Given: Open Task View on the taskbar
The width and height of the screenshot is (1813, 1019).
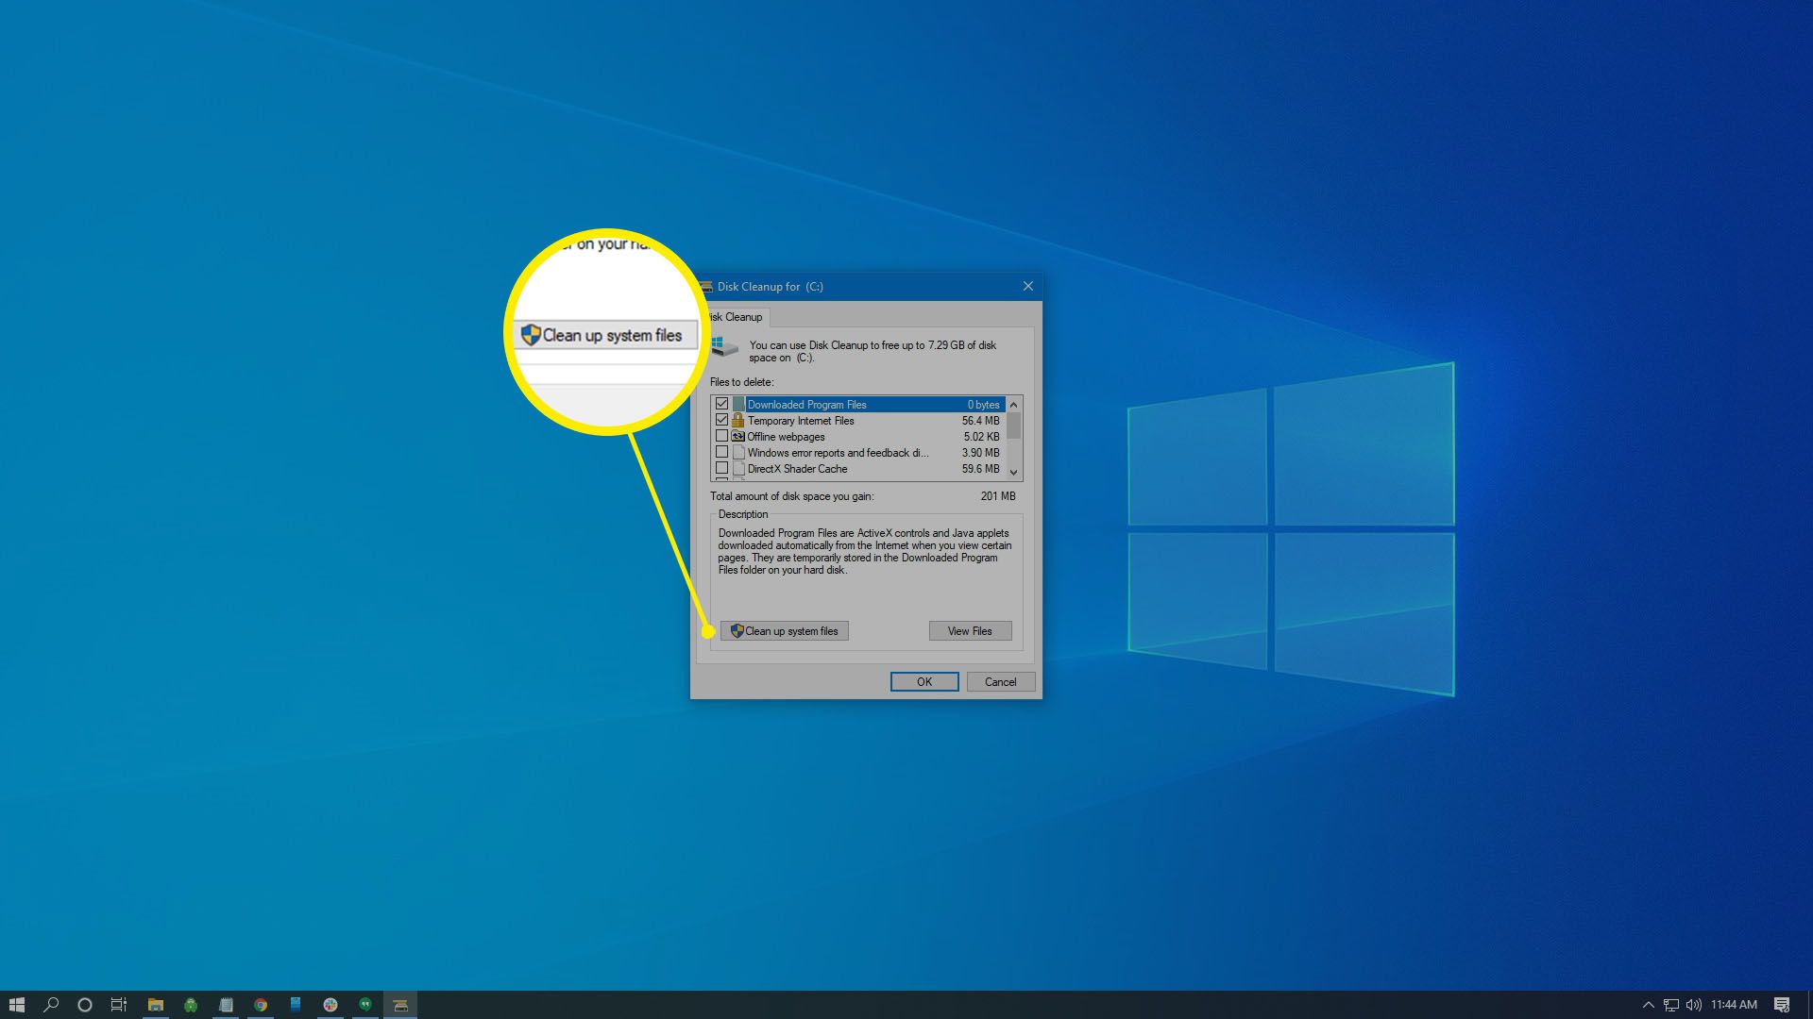Looking at the screenshot, I should pyautogui.click(x=119, y=1005).
